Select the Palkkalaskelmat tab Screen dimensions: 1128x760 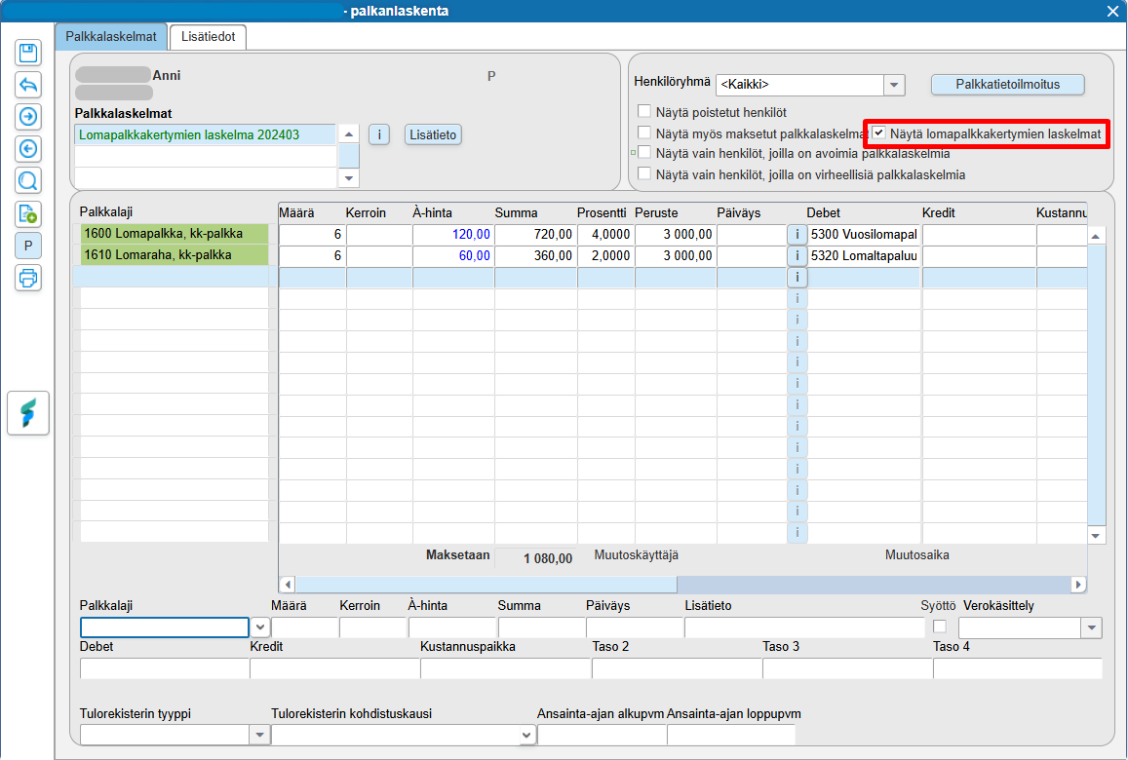pyautogui.click(x=111, y=37)
